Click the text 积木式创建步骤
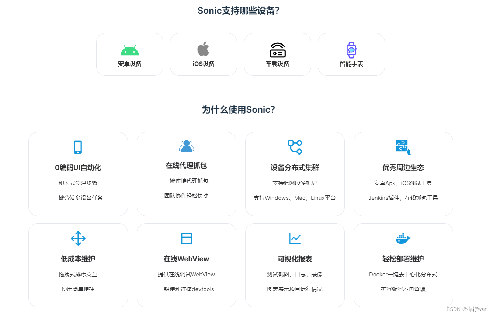The height and width of the screenshot is (315, 493). click(78, 183)
